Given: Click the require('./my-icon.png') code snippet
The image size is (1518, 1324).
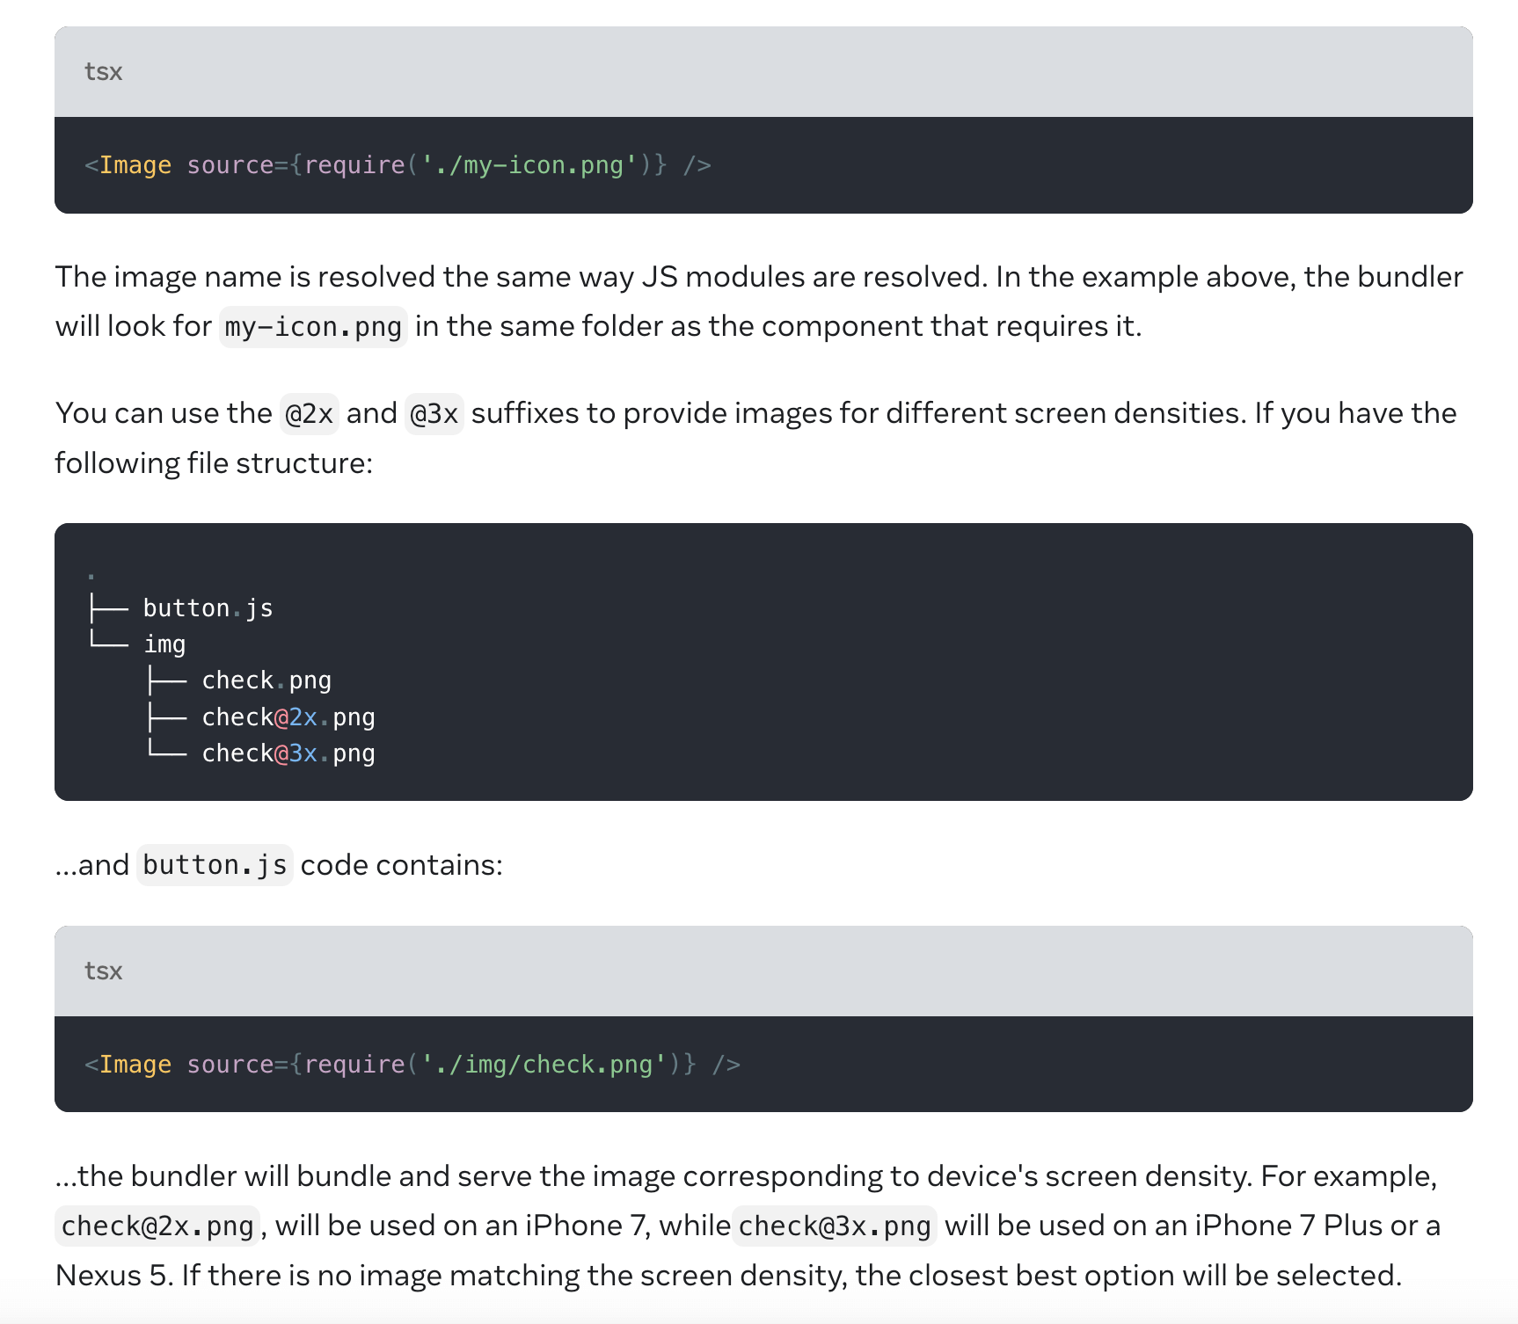Looking at the screenshot, I should (x=479, y=164).
